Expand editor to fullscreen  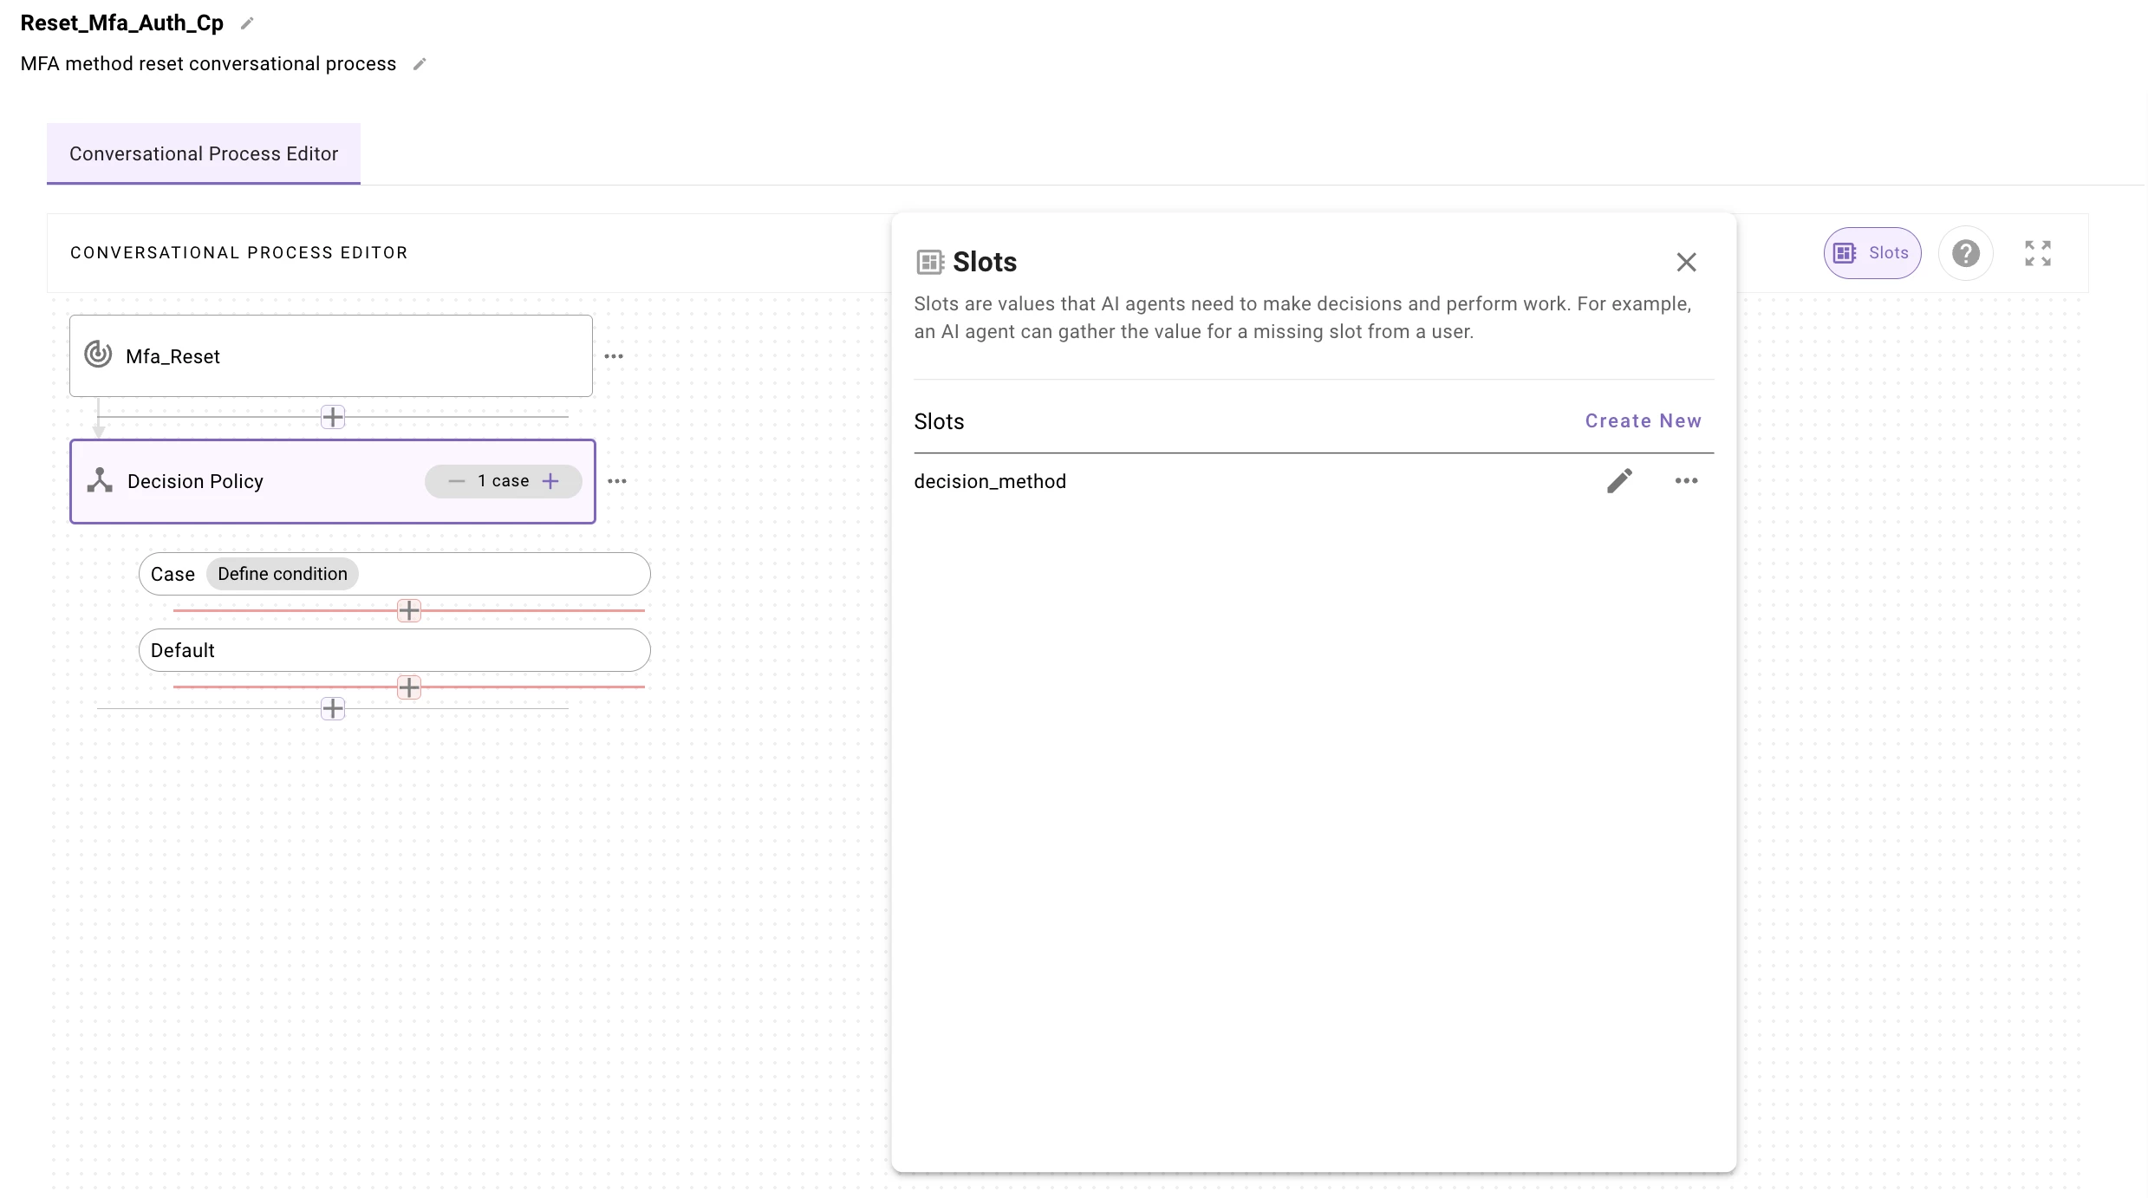point(2037,253)
